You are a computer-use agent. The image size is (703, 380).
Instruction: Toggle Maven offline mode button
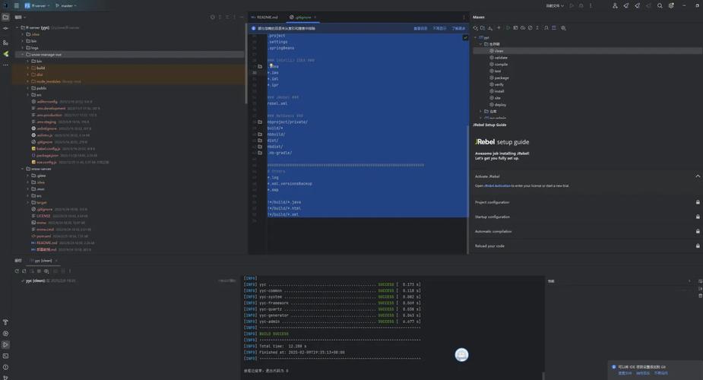coord(523,28)
